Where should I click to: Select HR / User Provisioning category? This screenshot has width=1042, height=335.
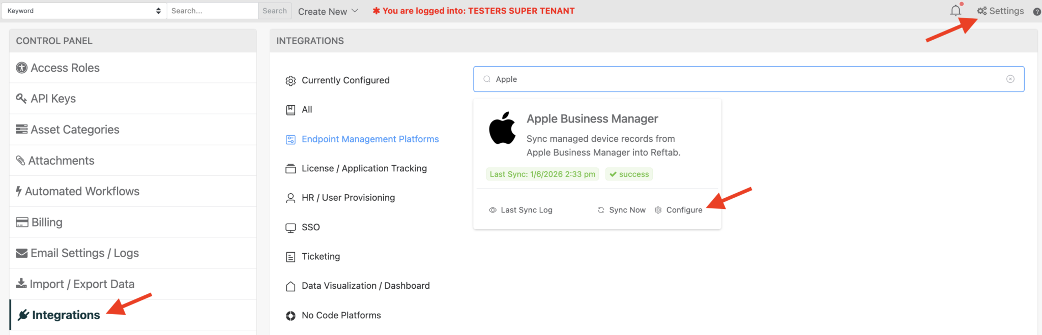coord(348,197)
